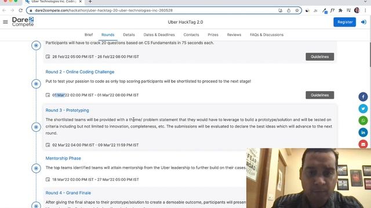Click the login arrow icon beside Register

[x=363, y=22]
